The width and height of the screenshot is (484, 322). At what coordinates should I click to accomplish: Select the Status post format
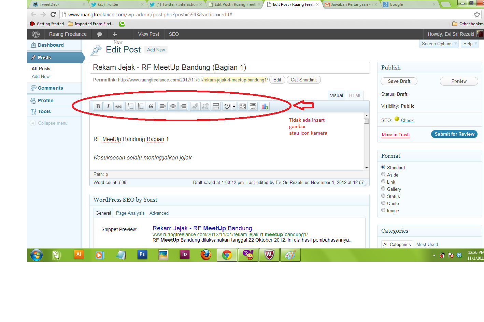383,196
